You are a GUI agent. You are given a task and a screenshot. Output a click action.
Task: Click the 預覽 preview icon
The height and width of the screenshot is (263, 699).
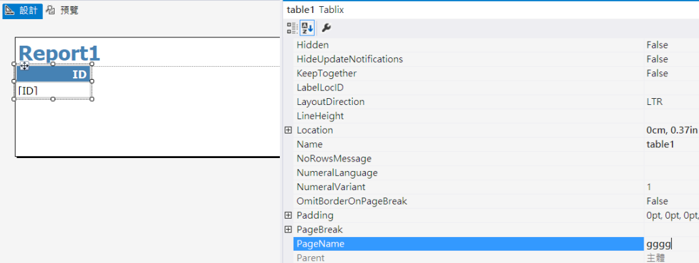tap(51, 10)
